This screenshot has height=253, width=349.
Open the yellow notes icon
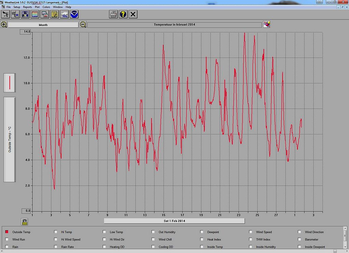(x=54, y=14)
